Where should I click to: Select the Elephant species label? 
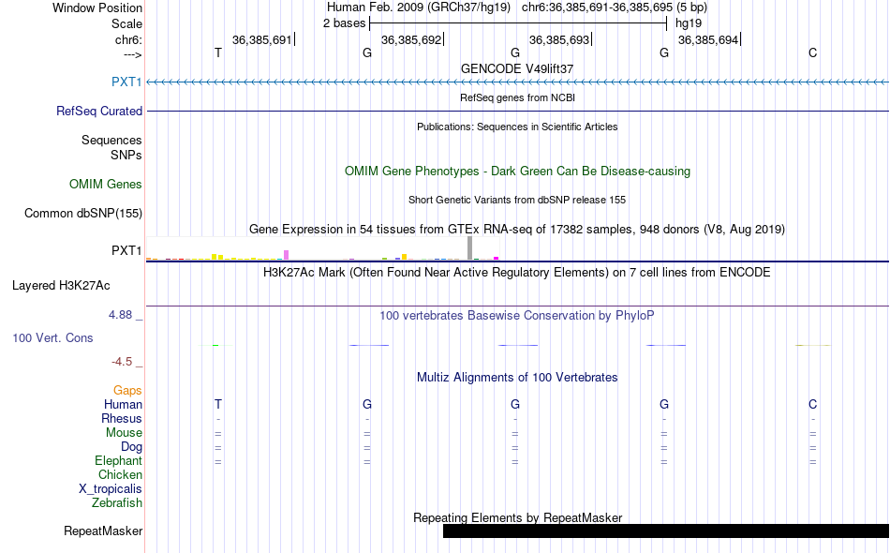click(118, 460)
